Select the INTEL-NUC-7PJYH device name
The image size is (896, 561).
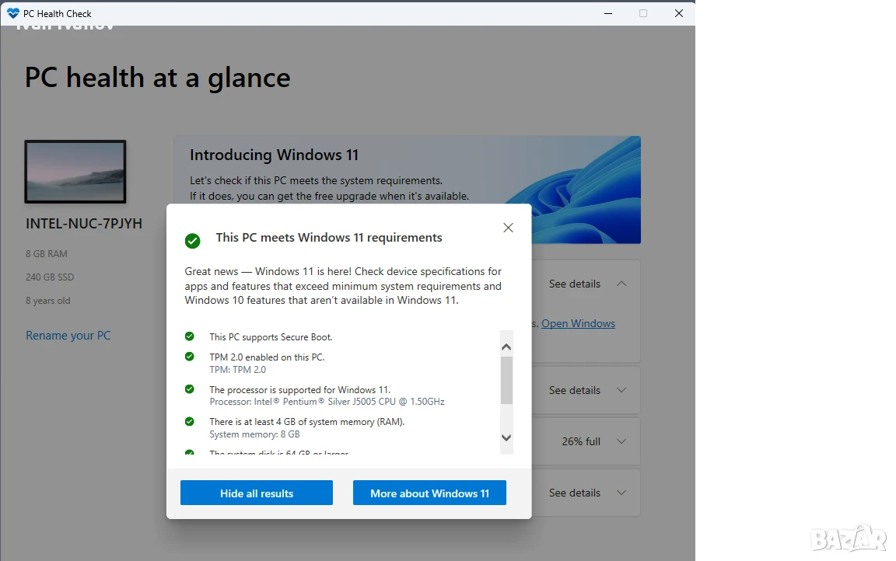(84, 224)
